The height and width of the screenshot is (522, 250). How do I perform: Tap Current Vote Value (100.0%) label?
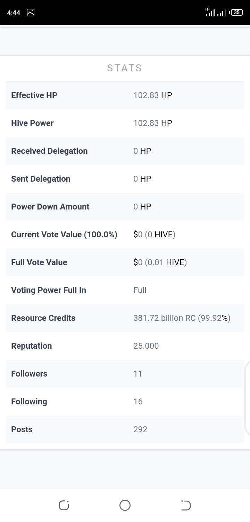click(x=64, y=235)
